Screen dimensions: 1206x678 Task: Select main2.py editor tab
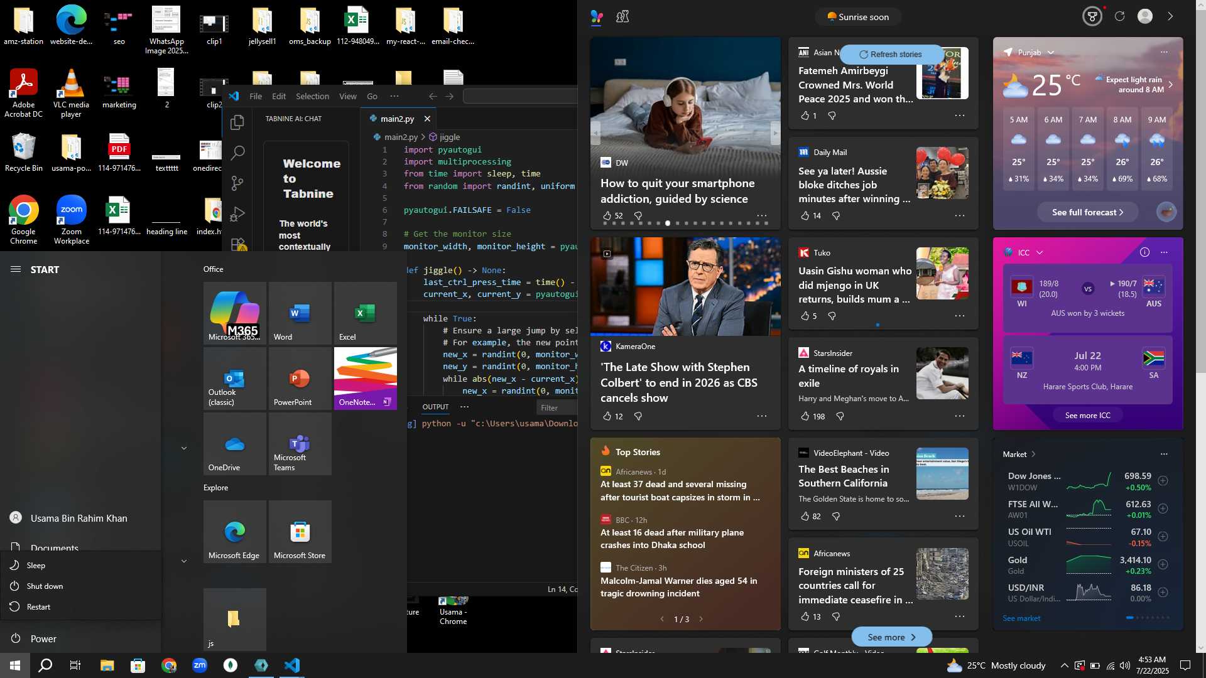click(x=397, y=119)
